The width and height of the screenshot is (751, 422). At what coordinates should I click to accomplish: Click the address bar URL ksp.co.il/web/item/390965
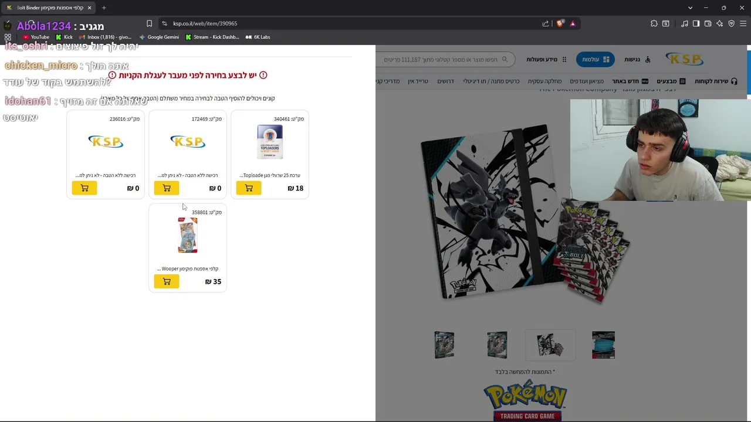point(205,23)
